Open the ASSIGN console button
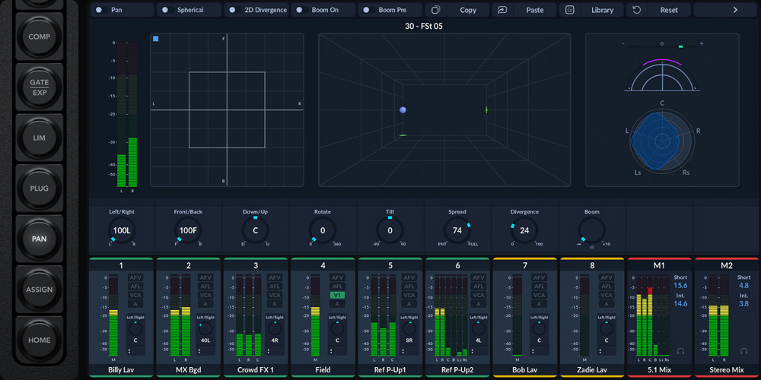 [x=40, y=290]
